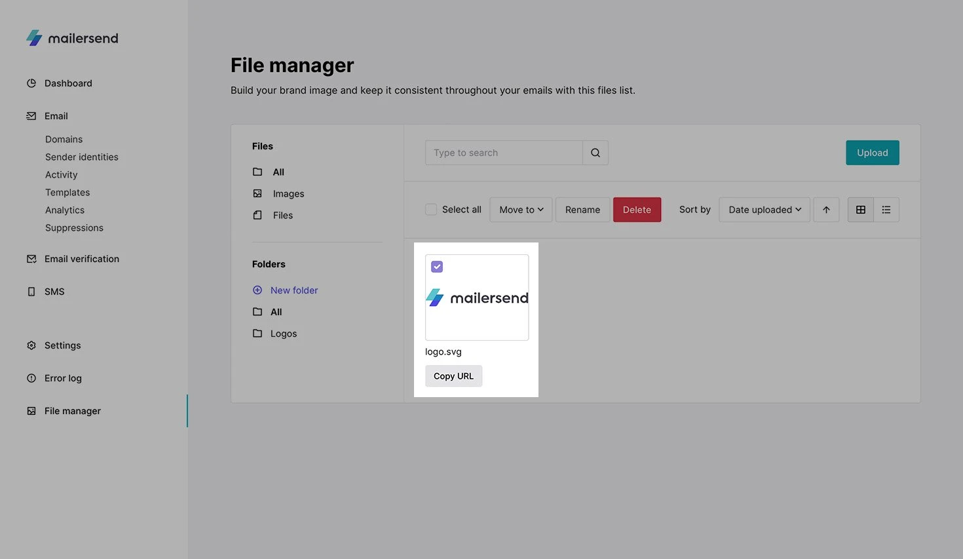The image size is (963, 559).
Task: Open the Error log from sidebar
Action: [x=63, y=378]
